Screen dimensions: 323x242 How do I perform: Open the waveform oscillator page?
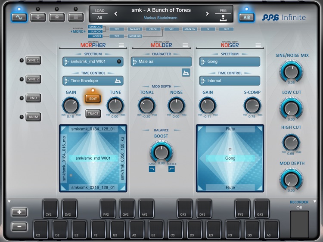[x=19, y=17]
